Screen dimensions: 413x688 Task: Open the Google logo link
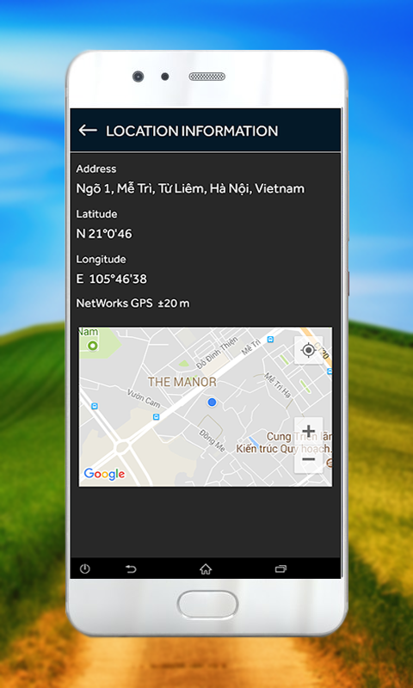point(104,474)
